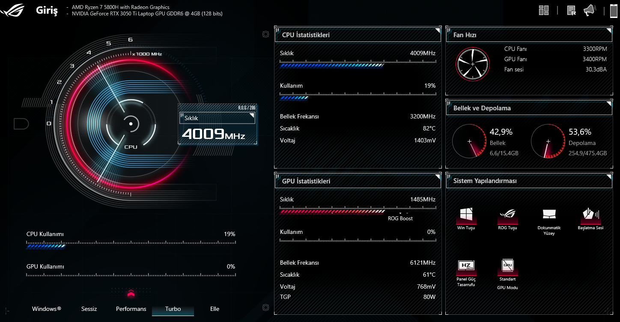Expand the Sistem Yapılandırması corner arrow
This screenshot has width=620, height=322.
point(608,177)
